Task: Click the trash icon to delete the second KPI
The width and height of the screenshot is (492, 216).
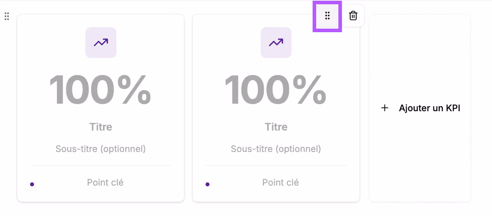Action: (x=353, y=16)
